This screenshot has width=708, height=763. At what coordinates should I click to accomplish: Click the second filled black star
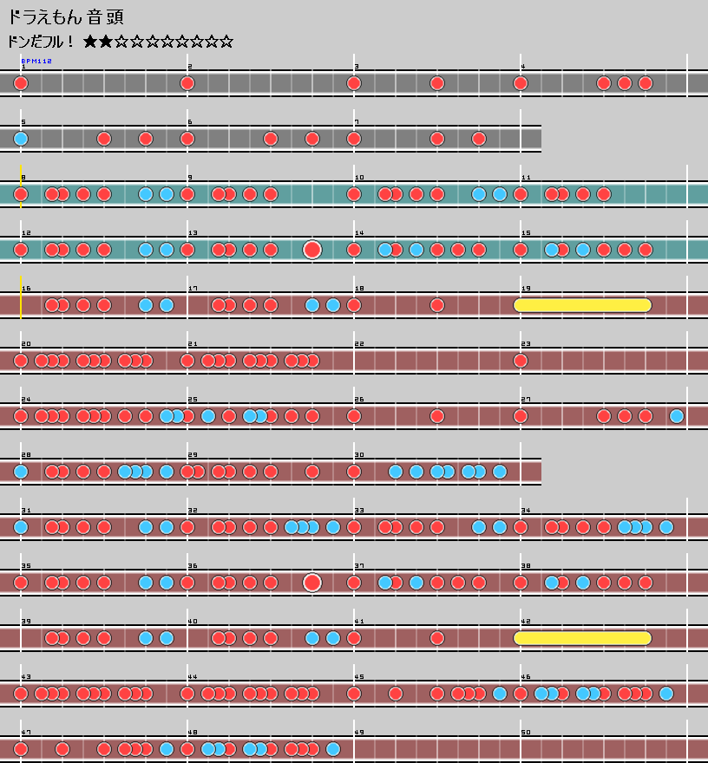106,42
